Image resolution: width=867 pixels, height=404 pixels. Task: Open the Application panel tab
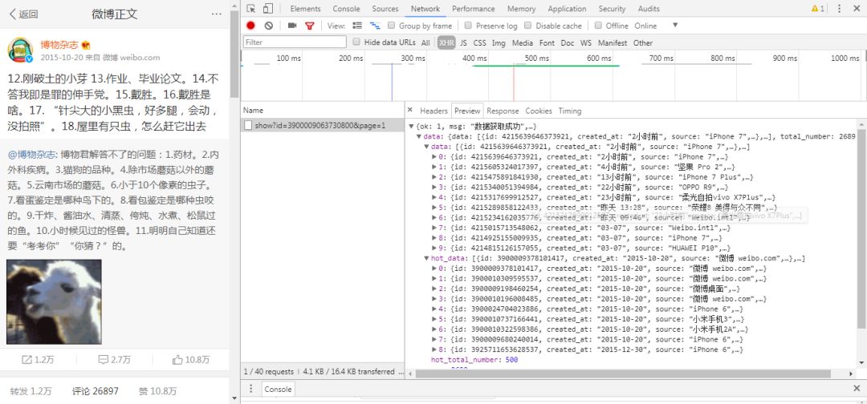point(567,8)
